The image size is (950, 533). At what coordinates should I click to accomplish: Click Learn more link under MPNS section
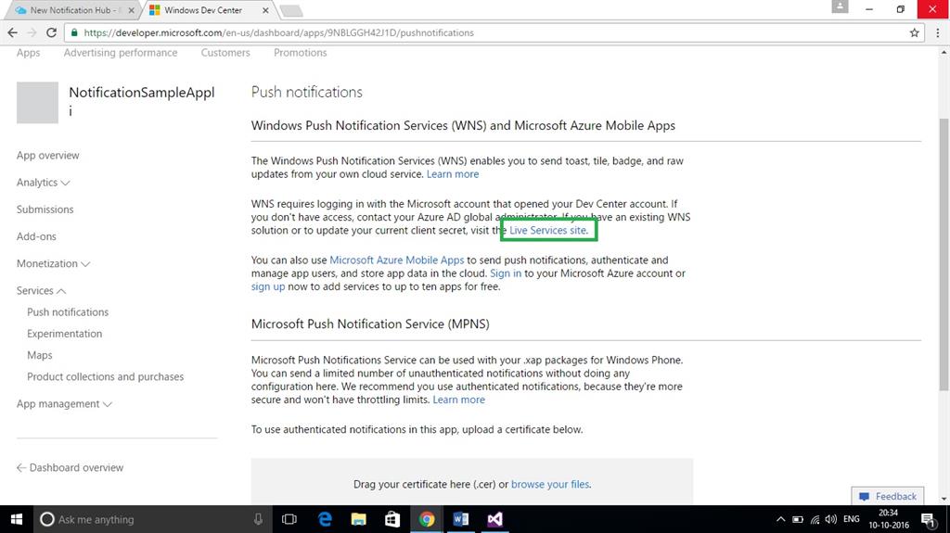coord(458,400)
